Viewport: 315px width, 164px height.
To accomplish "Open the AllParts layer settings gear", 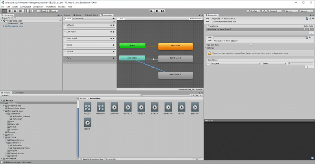I will coord(114,25).
